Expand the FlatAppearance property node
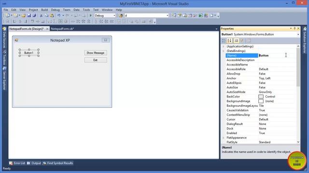309x173 pixels. 224,138
